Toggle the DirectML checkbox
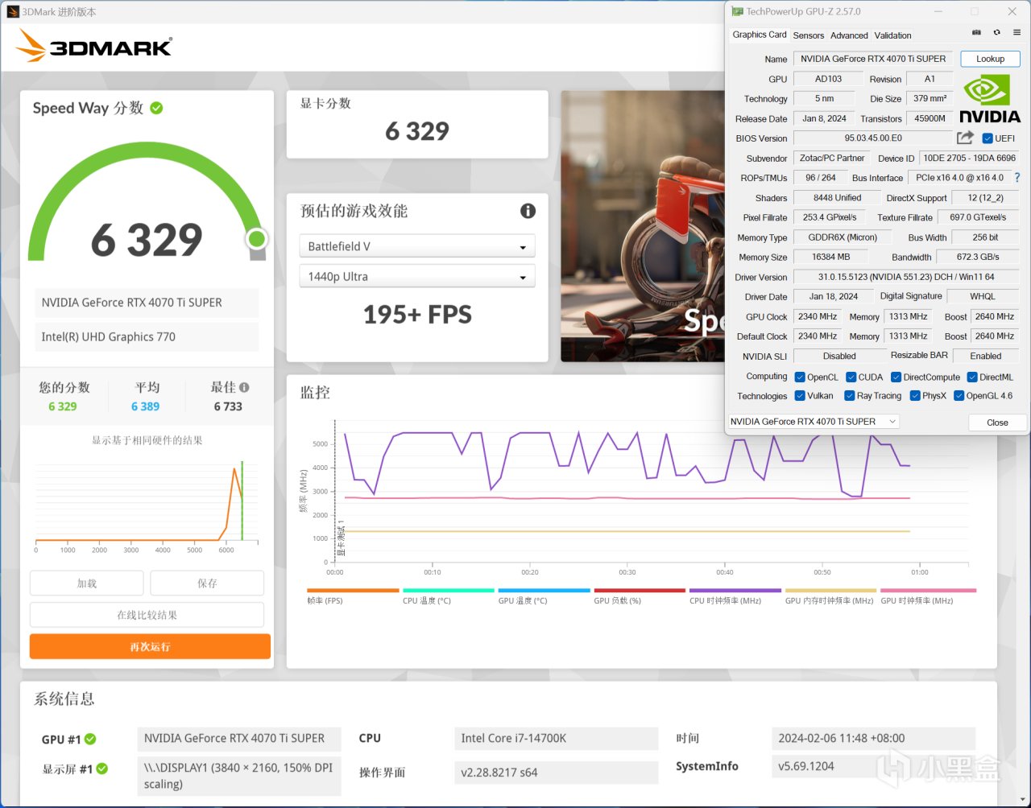 coord(972,377)
